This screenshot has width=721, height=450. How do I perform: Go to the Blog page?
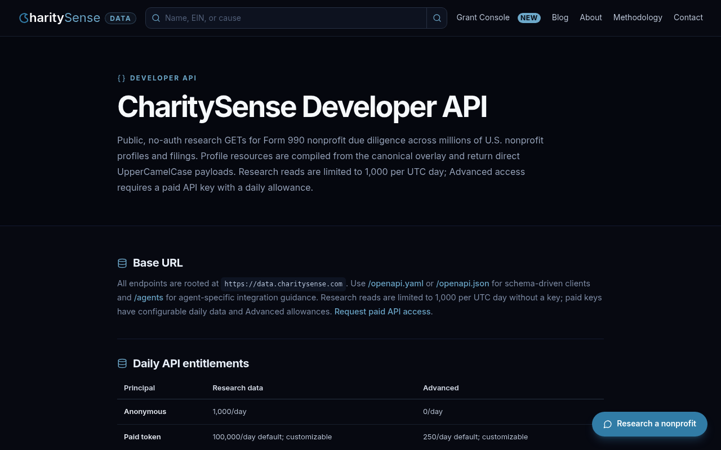(560, 17)
